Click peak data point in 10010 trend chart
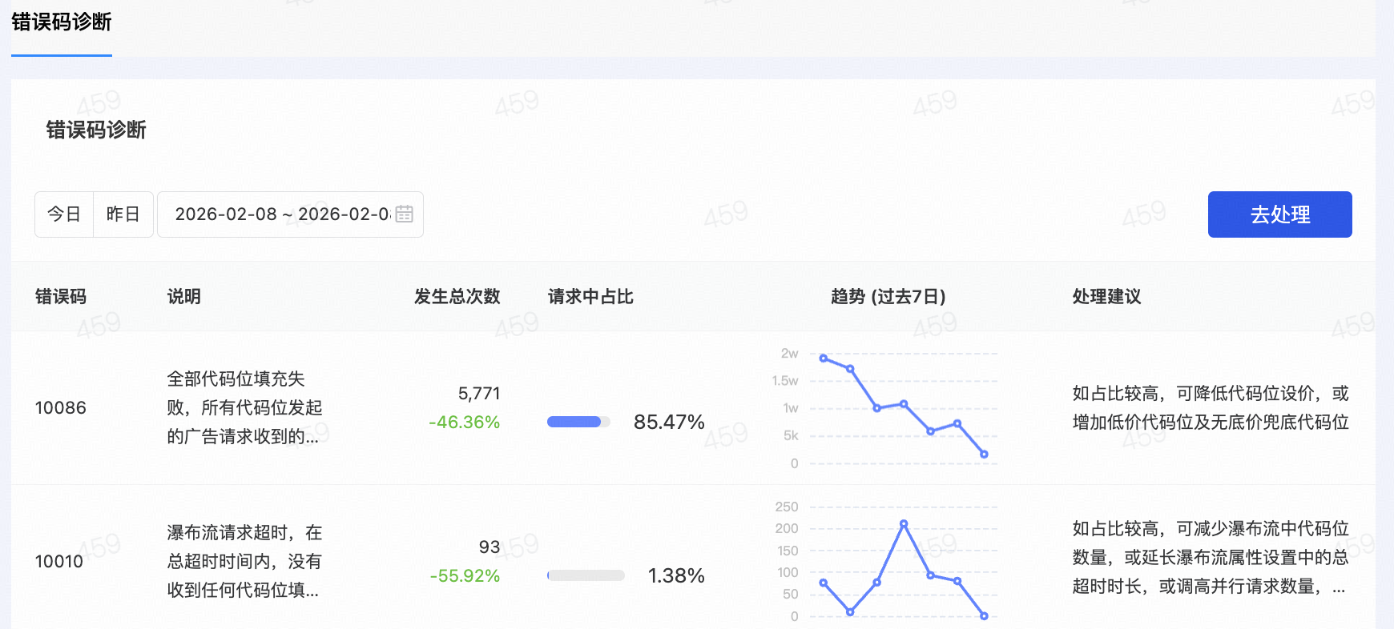 point(904,524)
